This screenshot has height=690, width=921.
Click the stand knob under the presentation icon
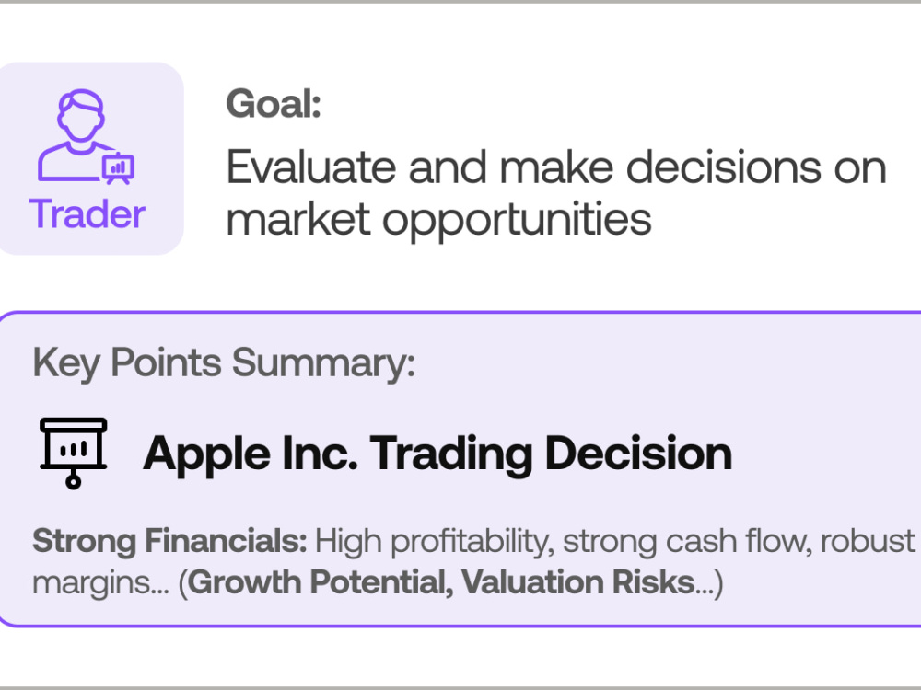tap(74, 482)
